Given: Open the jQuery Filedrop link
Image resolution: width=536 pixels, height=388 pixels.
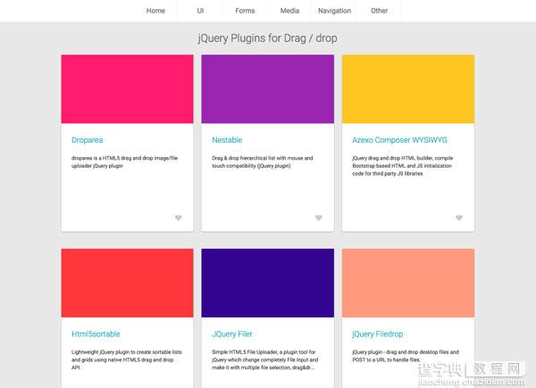Looking at the screenshot, I should point(377,334).
